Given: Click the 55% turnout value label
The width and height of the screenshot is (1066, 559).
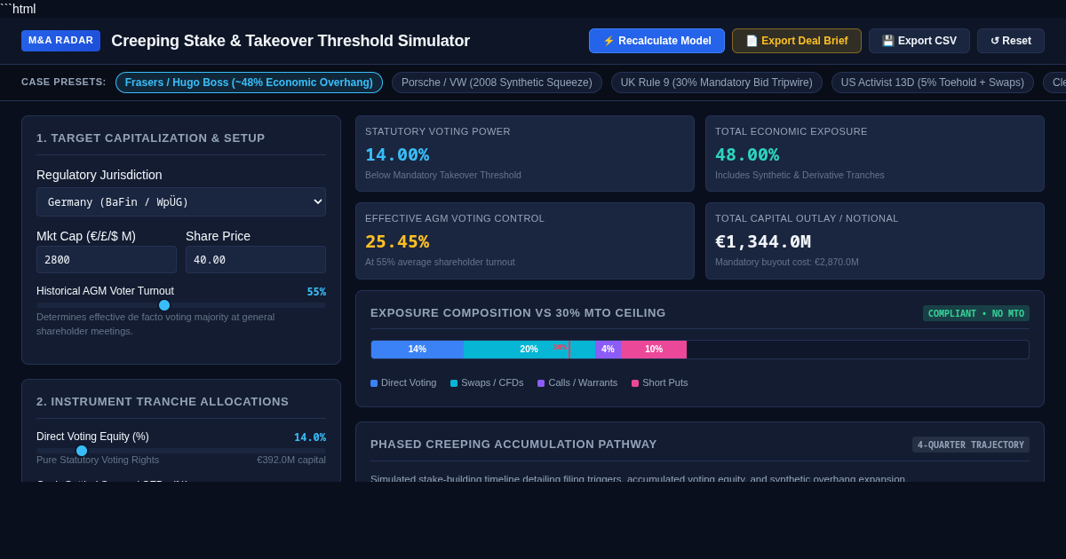Looking at the screenshot, I should [x=316, y=292].
